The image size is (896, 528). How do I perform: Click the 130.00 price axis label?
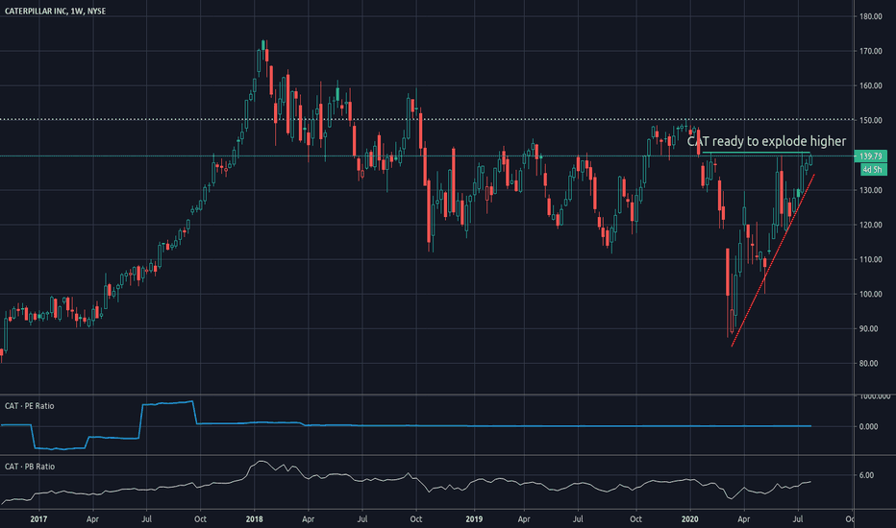[x=871, y=190]
